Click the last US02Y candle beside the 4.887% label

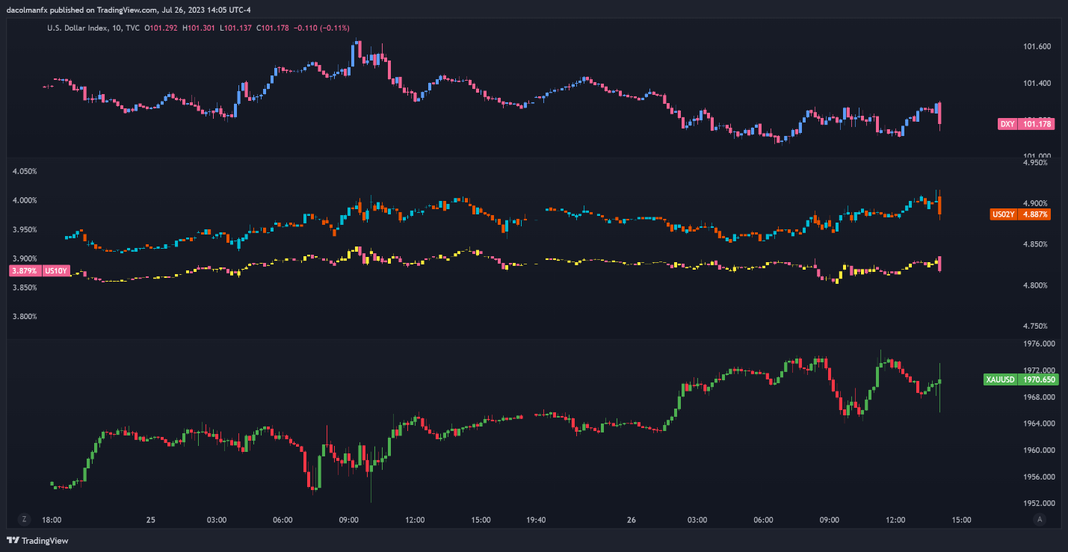point(939,205)
